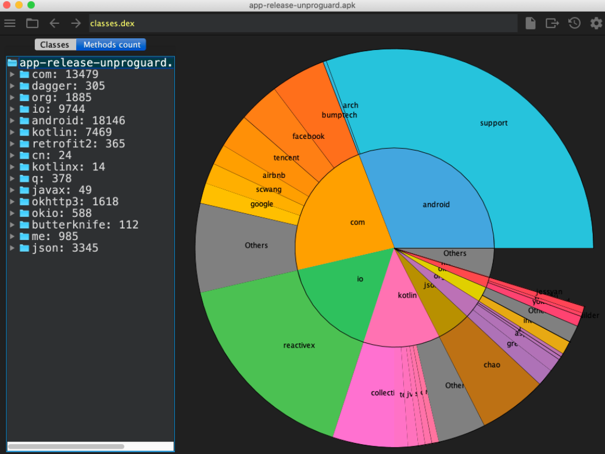Click the horizontal scrollbar under the tree
605x454 pixels.
(66, 446)
